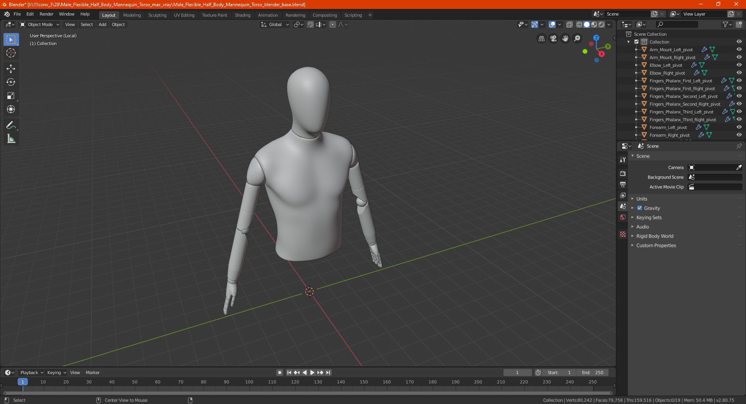The image size is (746, 404).
Task: Click the pan view hand icon
Action: point(565,38)
